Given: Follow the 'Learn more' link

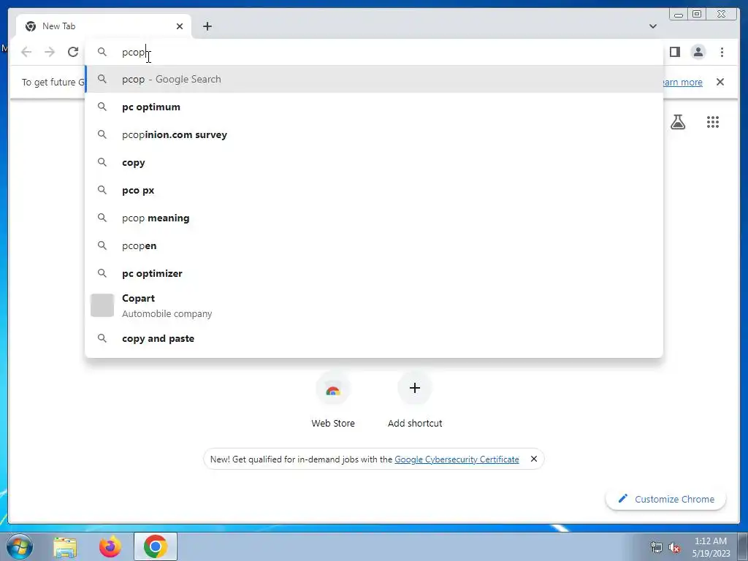Looking at the screenshot, I should (683, 82).
